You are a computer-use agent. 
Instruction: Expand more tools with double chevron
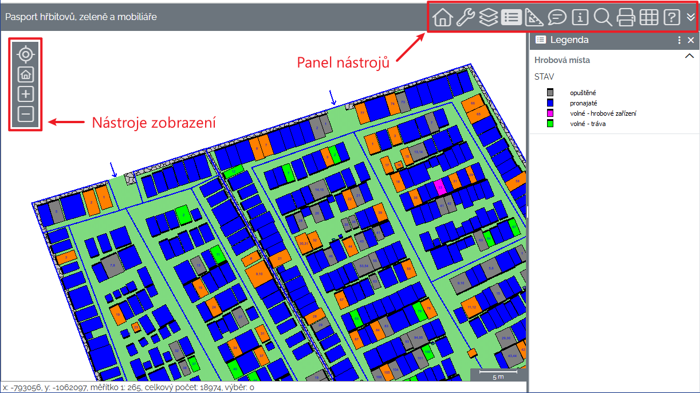(690, 18)
